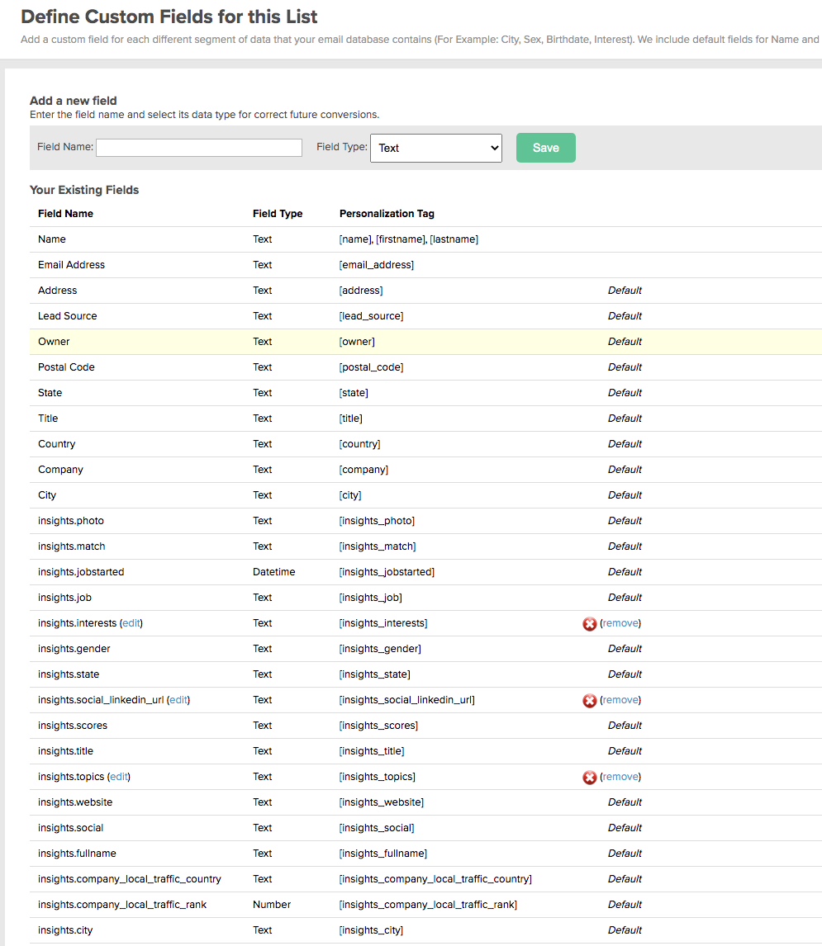Image resolution: width=822 pixels, height=946 pixels.
Task: Click the remove link for insights.topics
Action: point(620,777)
